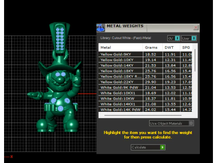The height and width of the screenshot is (163, 217).
Task: Click the 13.55 DWT value
Action: [170, 104]
